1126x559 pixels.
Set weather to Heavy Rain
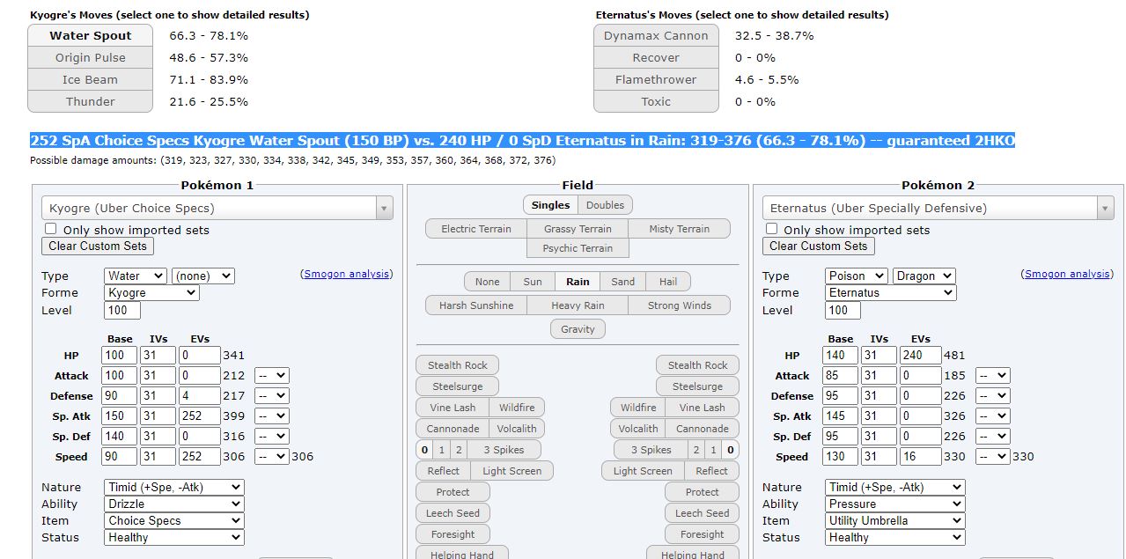tap(578, 305)
